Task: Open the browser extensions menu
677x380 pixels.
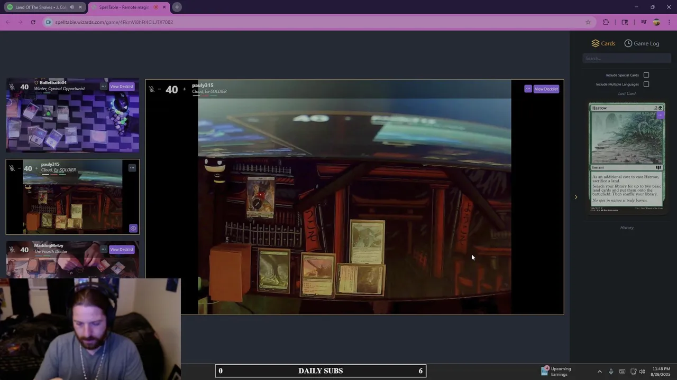Action: [x=606, y=22]
